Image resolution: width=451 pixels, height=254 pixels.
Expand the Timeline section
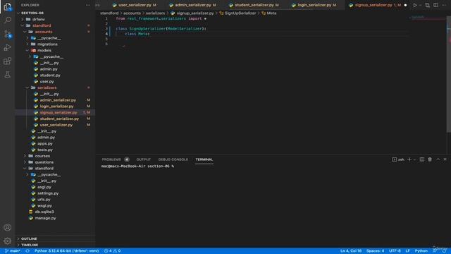click(55, 245)
